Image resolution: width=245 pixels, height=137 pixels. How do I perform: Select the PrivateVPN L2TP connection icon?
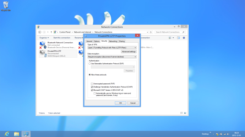[x=43, y=53]
